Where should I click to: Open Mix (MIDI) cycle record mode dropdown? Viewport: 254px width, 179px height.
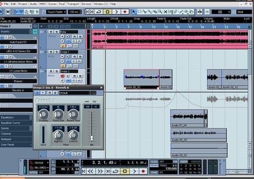[x=39, y=168]
